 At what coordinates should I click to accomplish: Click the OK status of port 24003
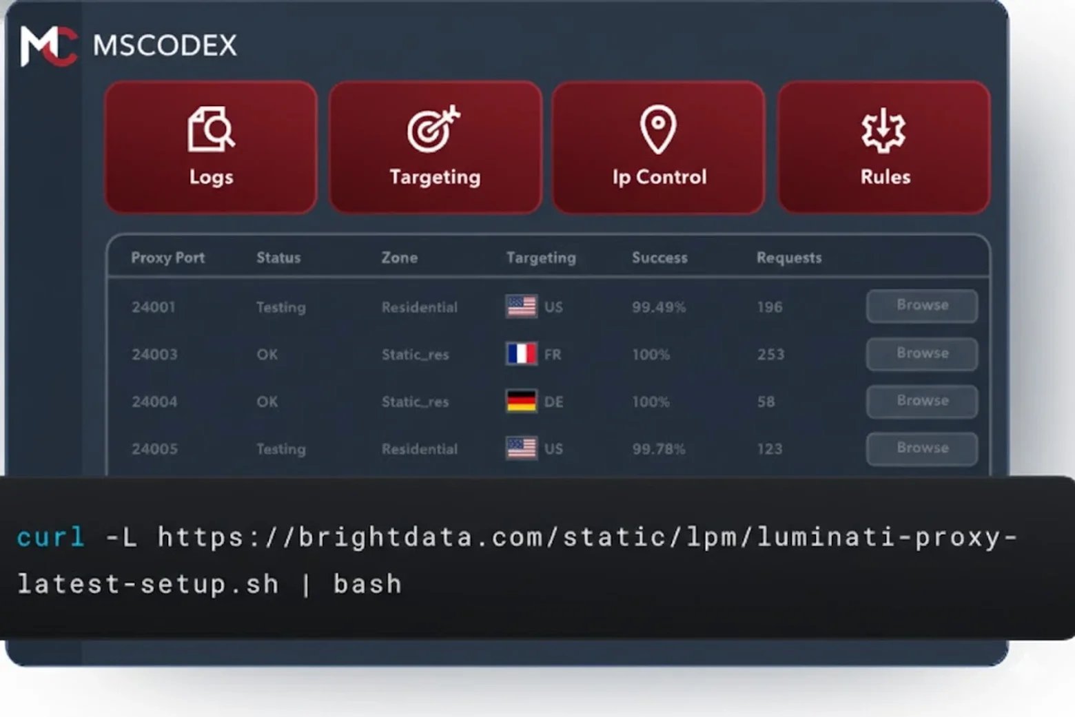tap(267, 355)
